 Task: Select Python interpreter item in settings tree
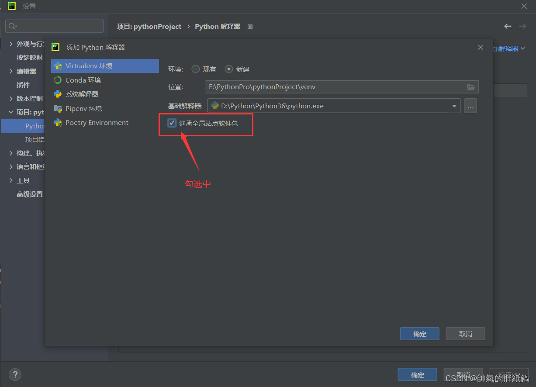point(23,126)
